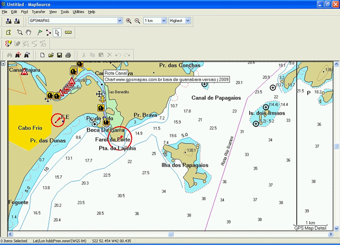Click the Open file folder button
The height and width of the screenshot is (245, 340).
tap(51, 55)
